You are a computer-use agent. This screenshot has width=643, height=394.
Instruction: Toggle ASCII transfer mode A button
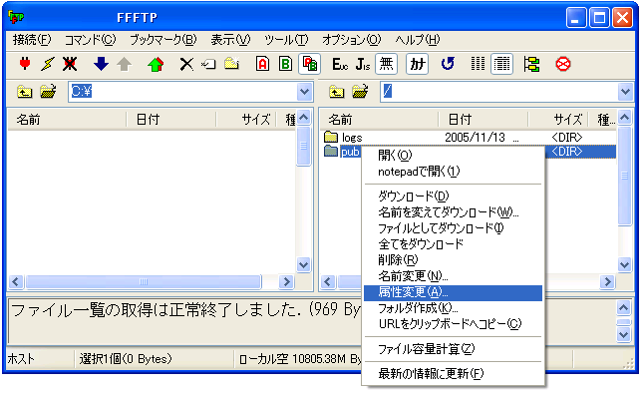click(262, 64)
